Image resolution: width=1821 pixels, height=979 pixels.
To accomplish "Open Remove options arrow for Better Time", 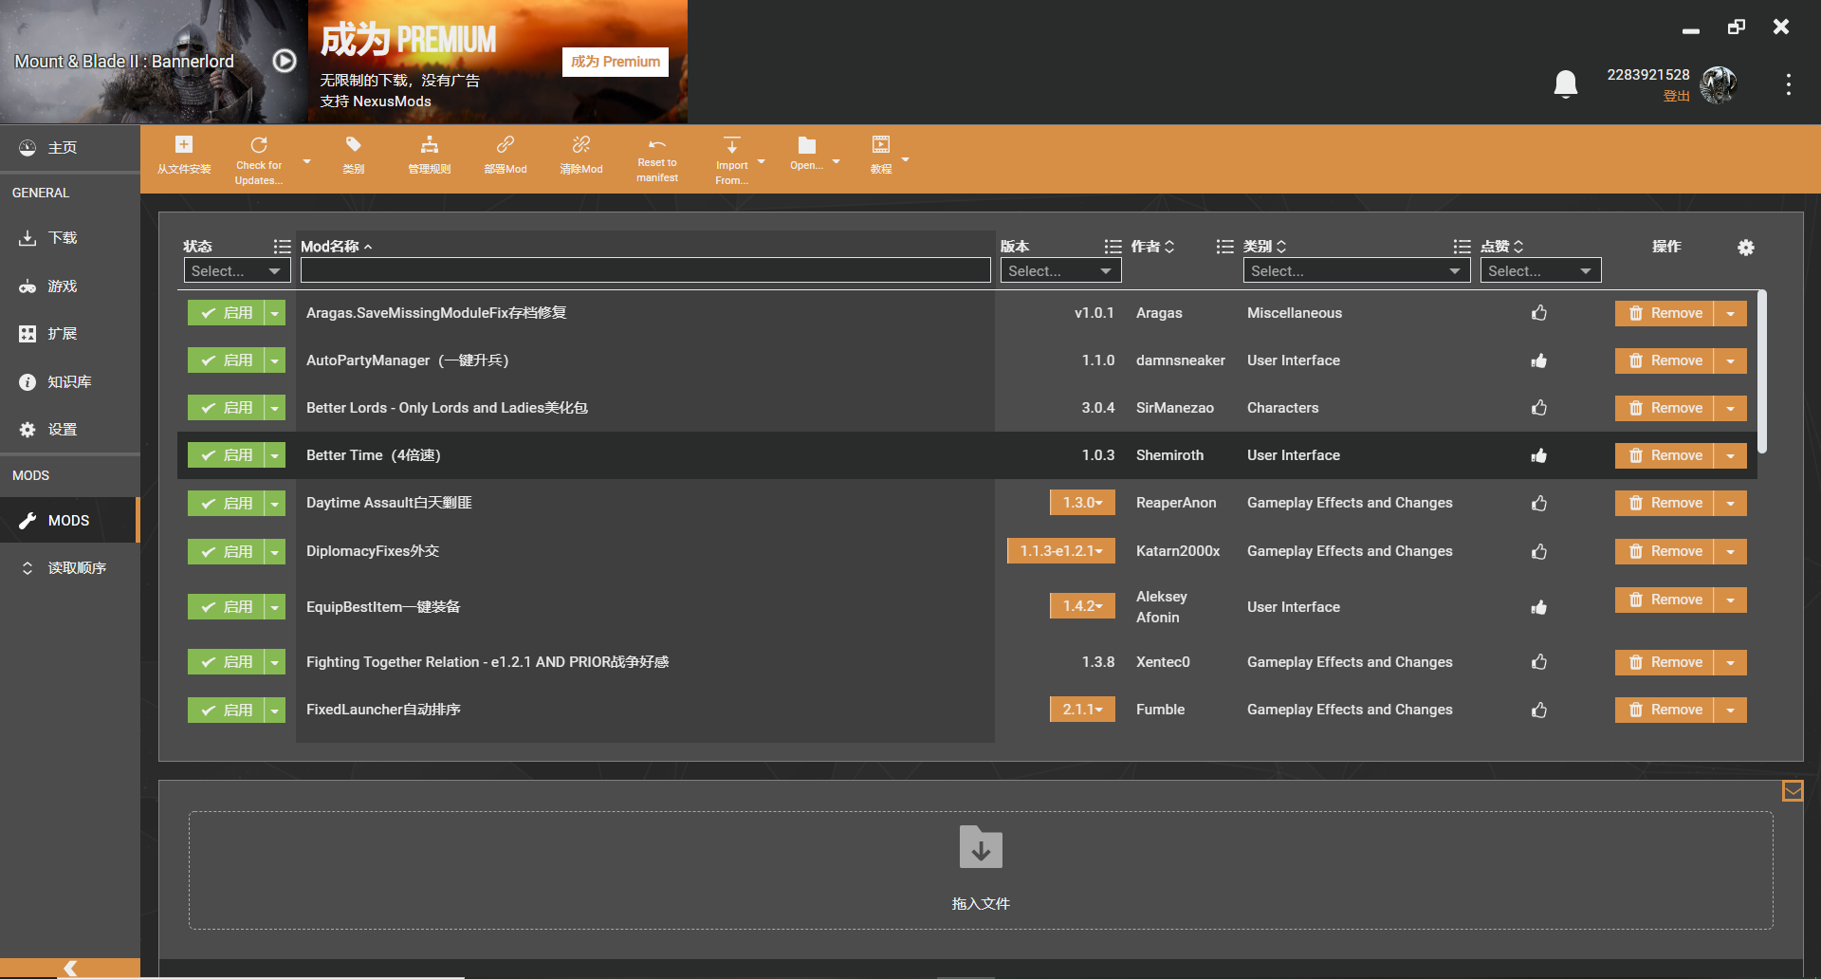I will [x=1731, y=455].
